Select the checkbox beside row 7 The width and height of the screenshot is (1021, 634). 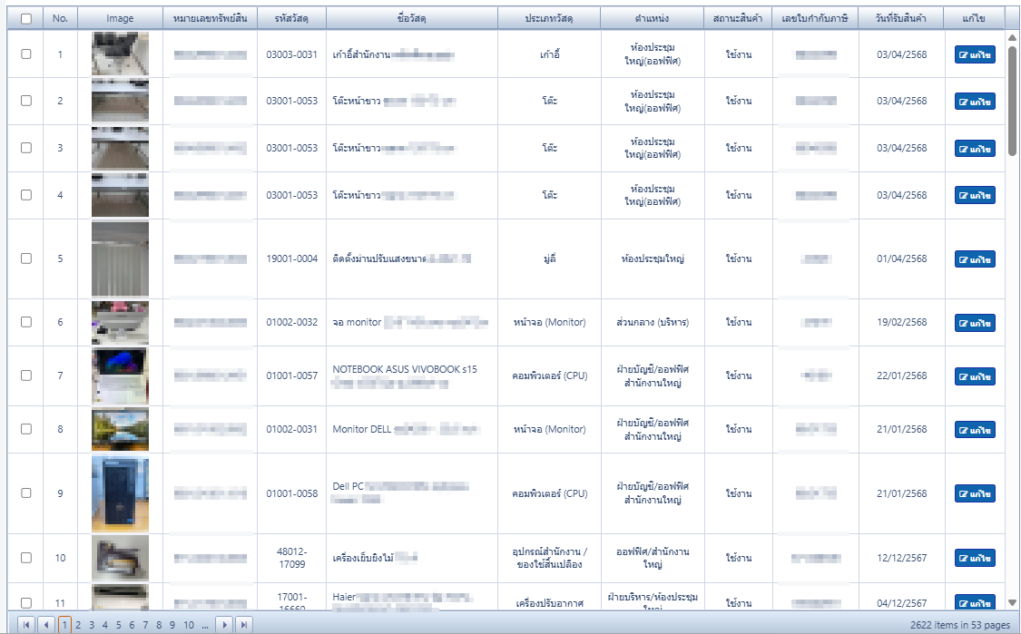(25, 376)
